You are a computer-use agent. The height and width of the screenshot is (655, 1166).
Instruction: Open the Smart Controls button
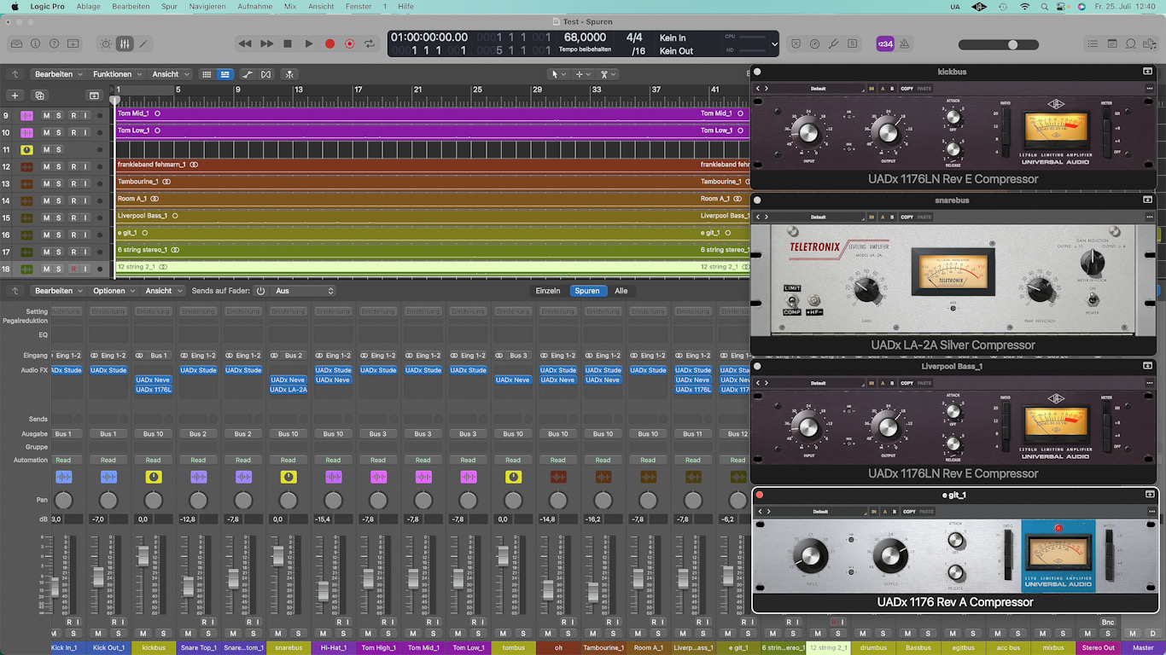coord(106,43)
